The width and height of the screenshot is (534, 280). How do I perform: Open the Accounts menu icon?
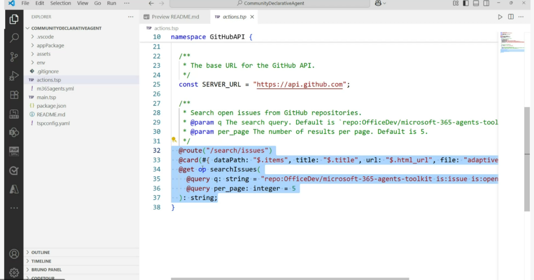[x=14, y=254]
